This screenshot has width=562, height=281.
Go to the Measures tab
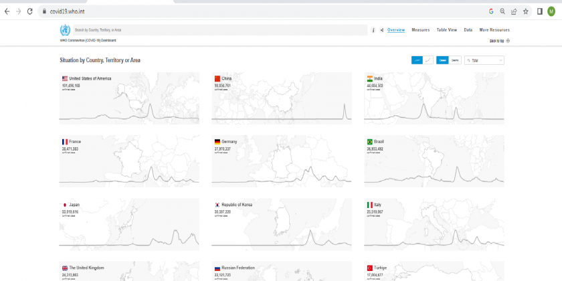click(420, 30)
